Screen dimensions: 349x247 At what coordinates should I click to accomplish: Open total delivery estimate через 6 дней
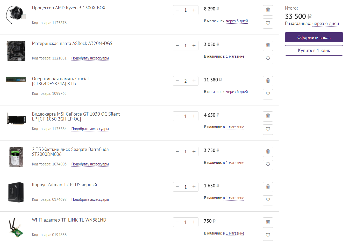tap(325, 24)
